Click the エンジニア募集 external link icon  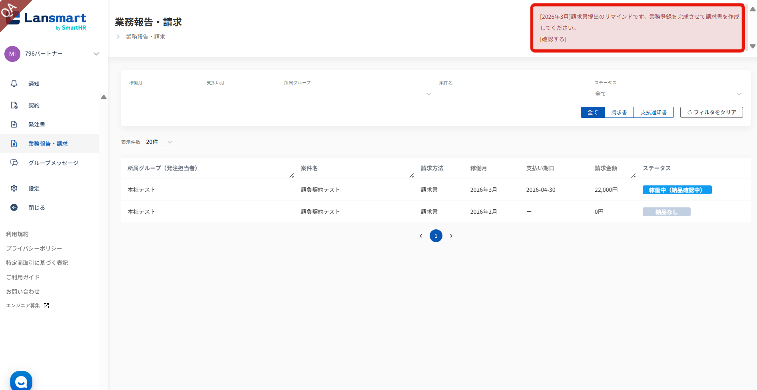(46, 306)
